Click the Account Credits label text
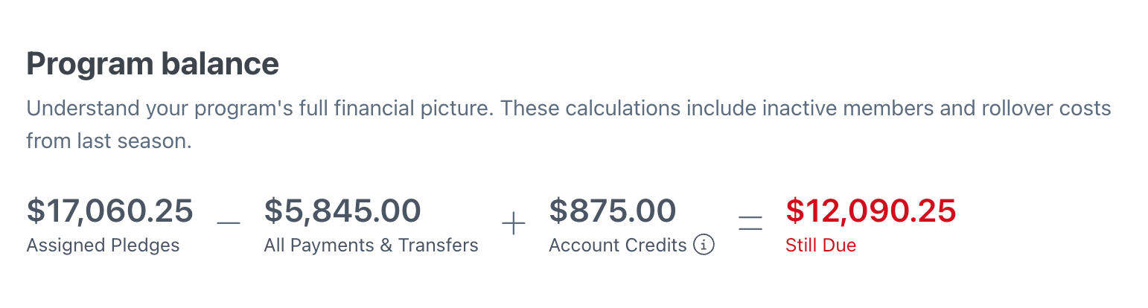Screen dimensions: 1148x308 [x=618, y=246]
